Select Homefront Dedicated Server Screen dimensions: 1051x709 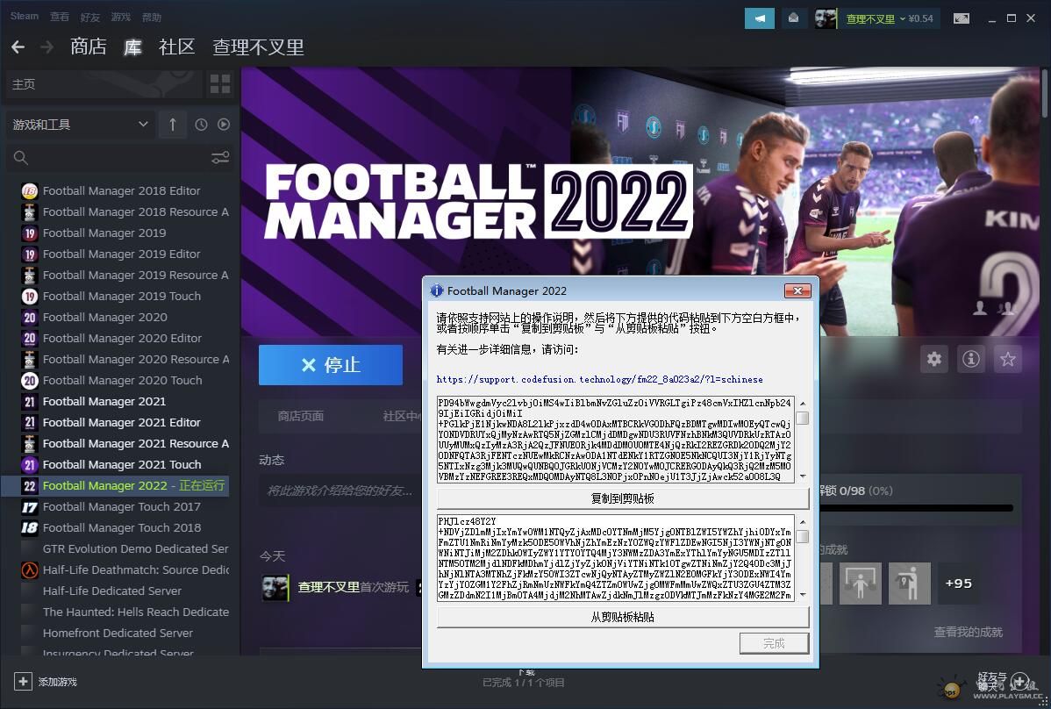119,634
